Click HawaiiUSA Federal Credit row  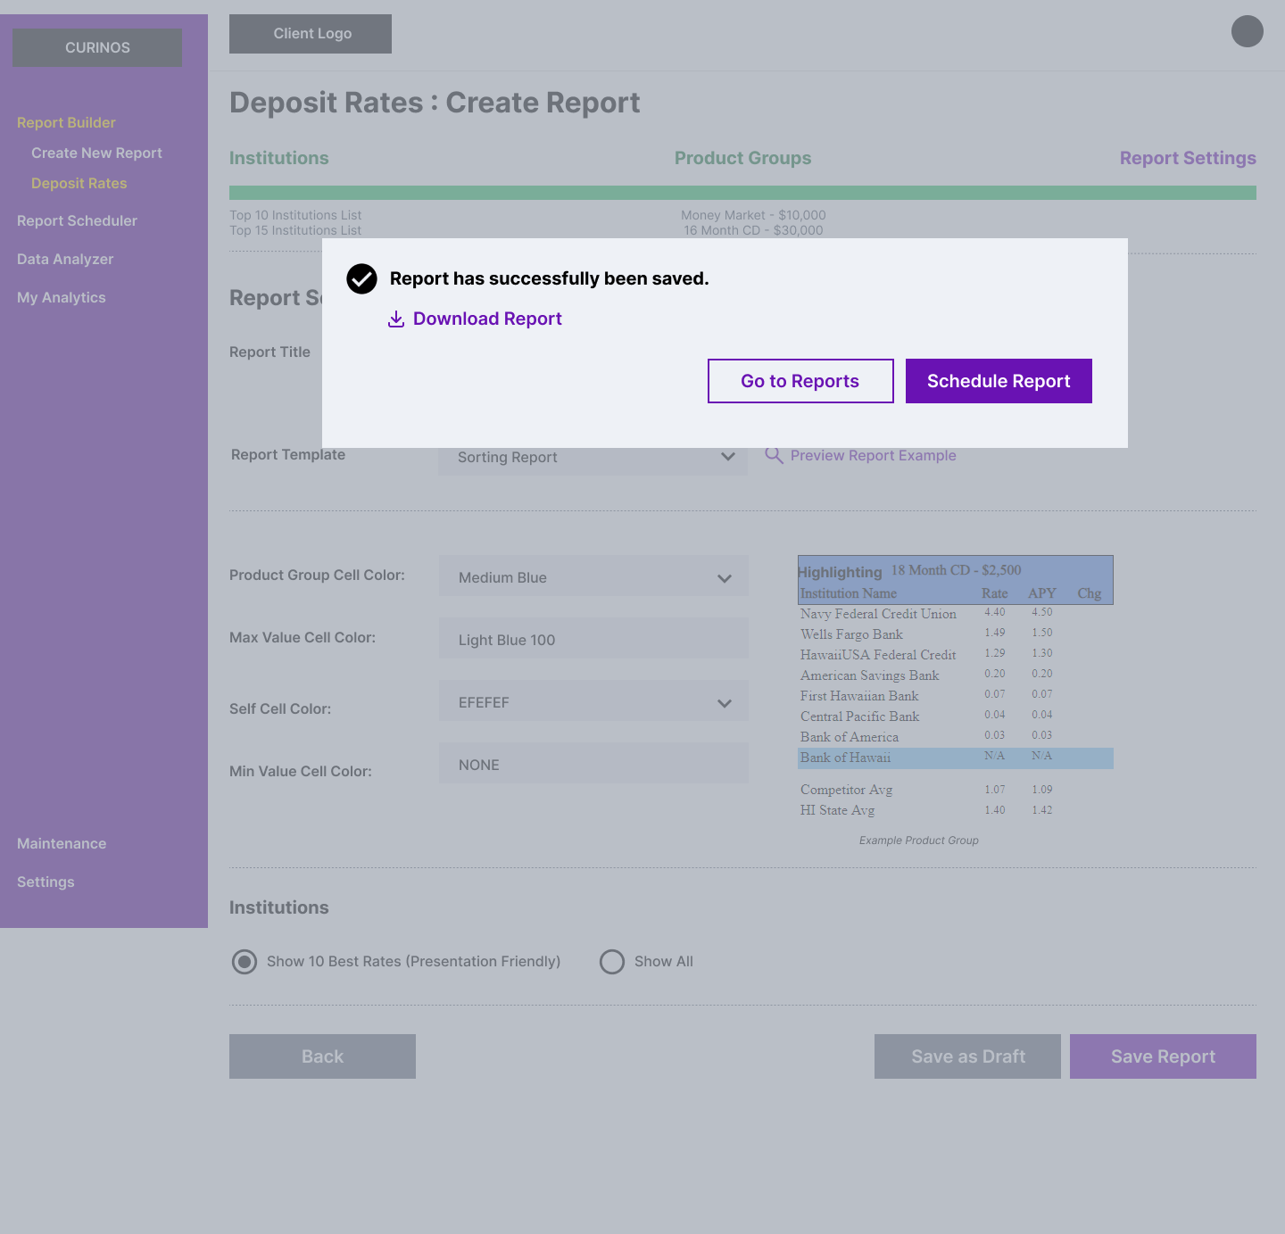click(x=956, y=655)
